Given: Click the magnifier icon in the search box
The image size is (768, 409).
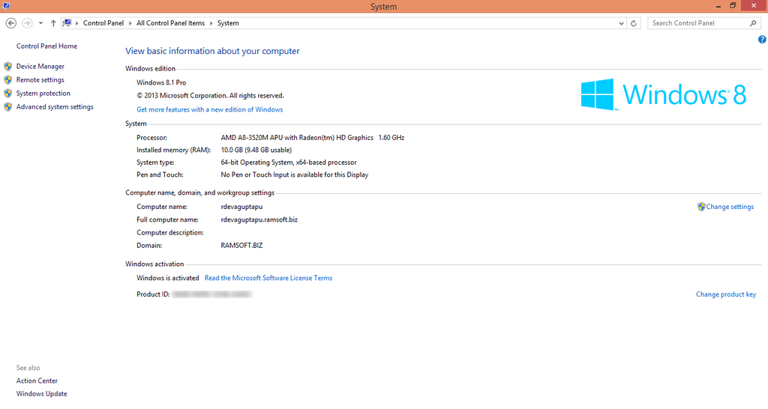Looking at the screenshot, I should click(754, 23).
